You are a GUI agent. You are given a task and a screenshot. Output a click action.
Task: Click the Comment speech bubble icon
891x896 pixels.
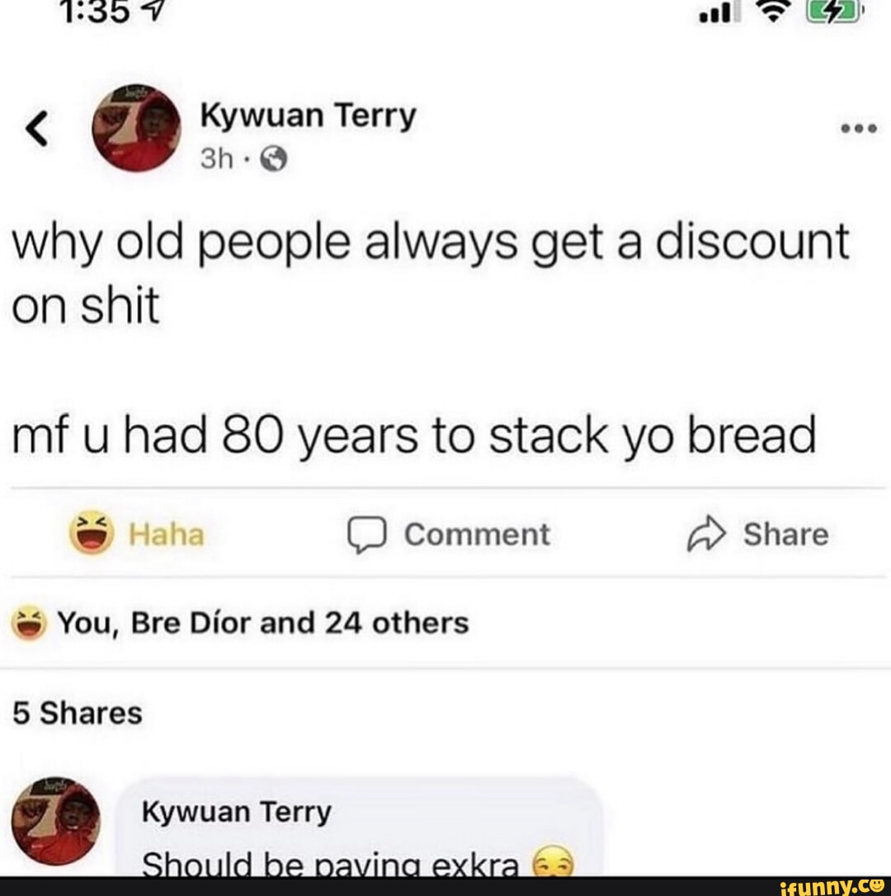pyautogui.click(x=367, y=535)
